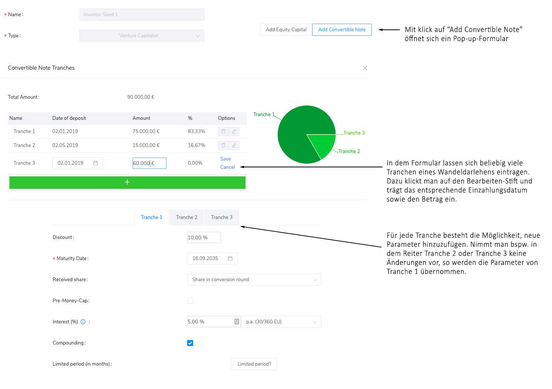Open calendar icon in Tranche 3 deposit date
The image size is (552, 389).
click(96, 163)
